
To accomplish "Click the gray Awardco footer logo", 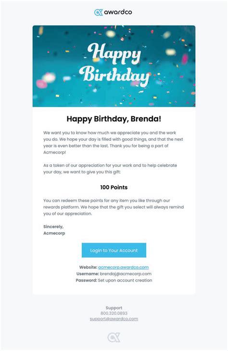I will tap(114, 337).
